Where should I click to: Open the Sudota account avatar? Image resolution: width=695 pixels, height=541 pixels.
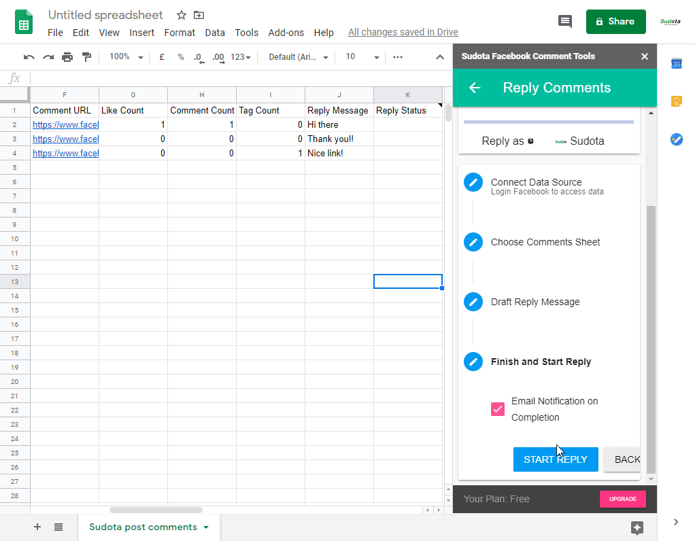tap(671, 21)
